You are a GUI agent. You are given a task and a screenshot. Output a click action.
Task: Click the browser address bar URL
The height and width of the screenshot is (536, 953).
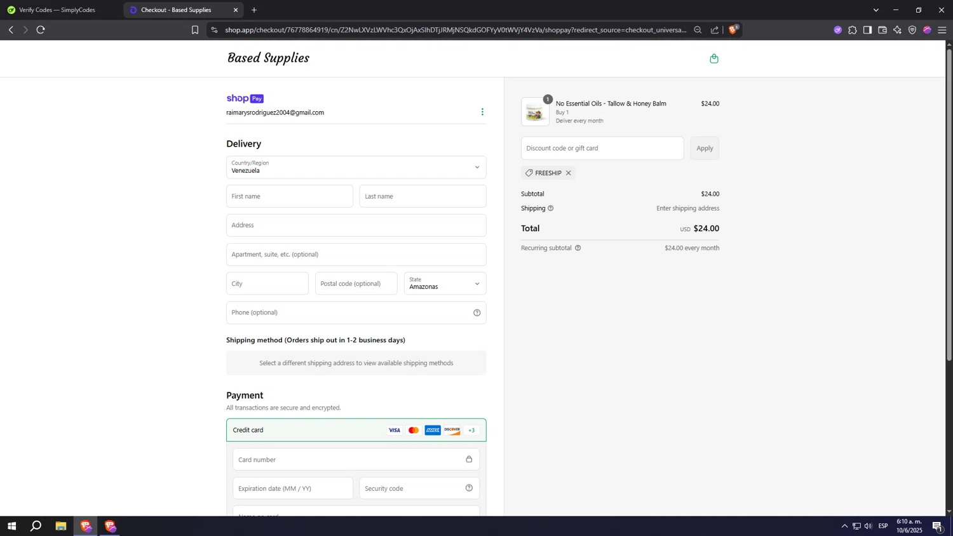click(456, 30)
